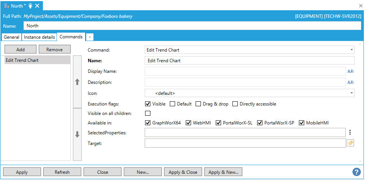Open the SelectedProperties three-dot menu
The height and width of the screenshot is (181, 365).
point(350,132)
